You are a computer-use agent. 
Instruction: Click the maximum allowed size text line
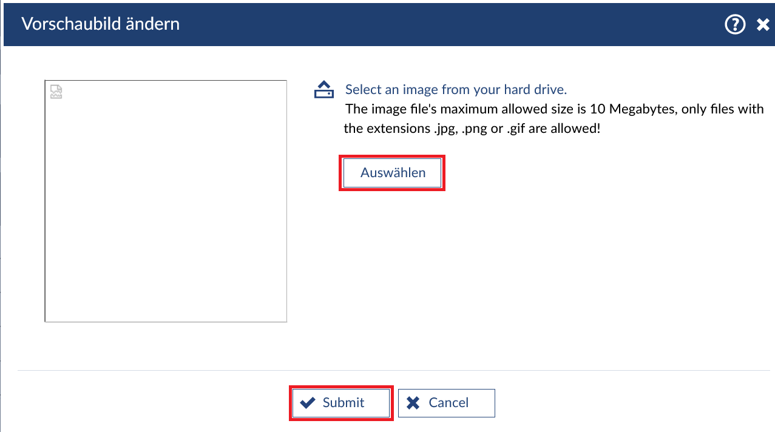[553, 109]
